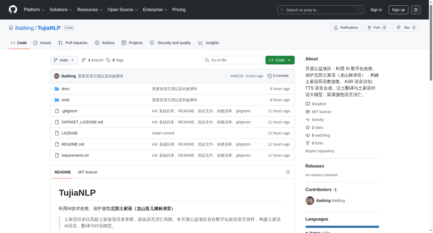The image size is (433, 233).
Task: View the 5 Commits history link
Action: tap(278, 76)
